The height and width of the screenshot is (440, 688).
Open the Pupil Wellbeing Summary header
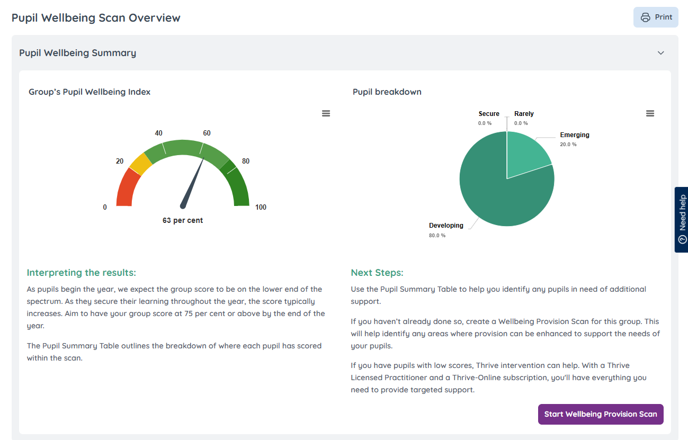click(77, 53)
